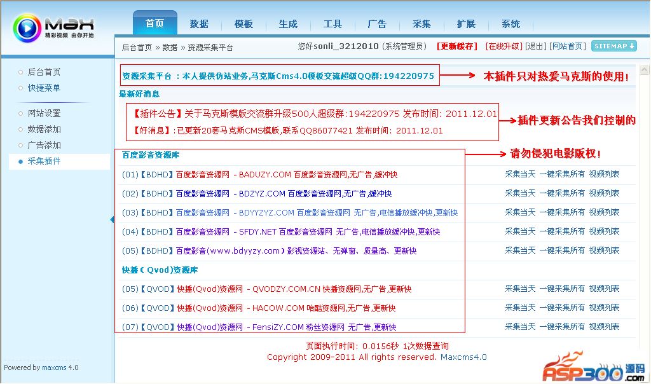Click the scrollbar up arrow
Viewport: 651px width, 384px height.
point(644,69)
